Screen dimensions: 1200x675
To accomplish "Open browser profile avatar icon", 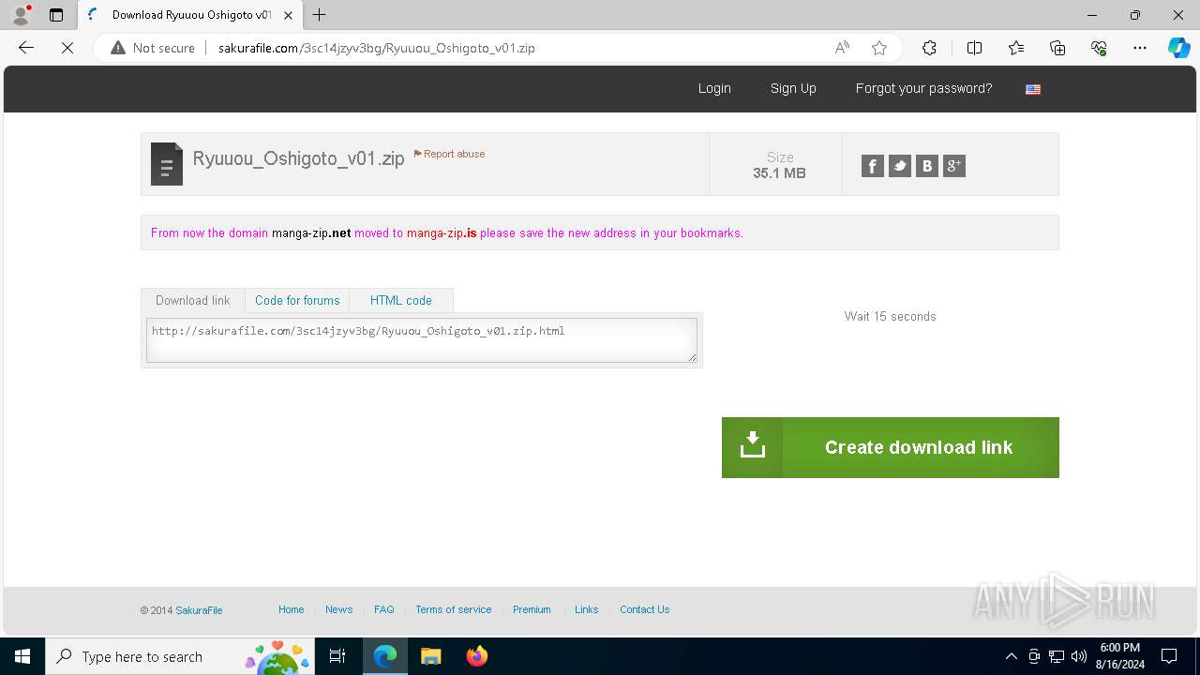I will 21,15.
